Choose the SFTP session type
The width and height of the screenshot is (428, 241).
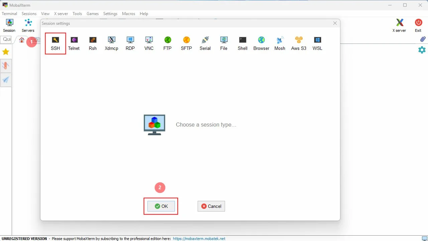(x=186, y=44)
